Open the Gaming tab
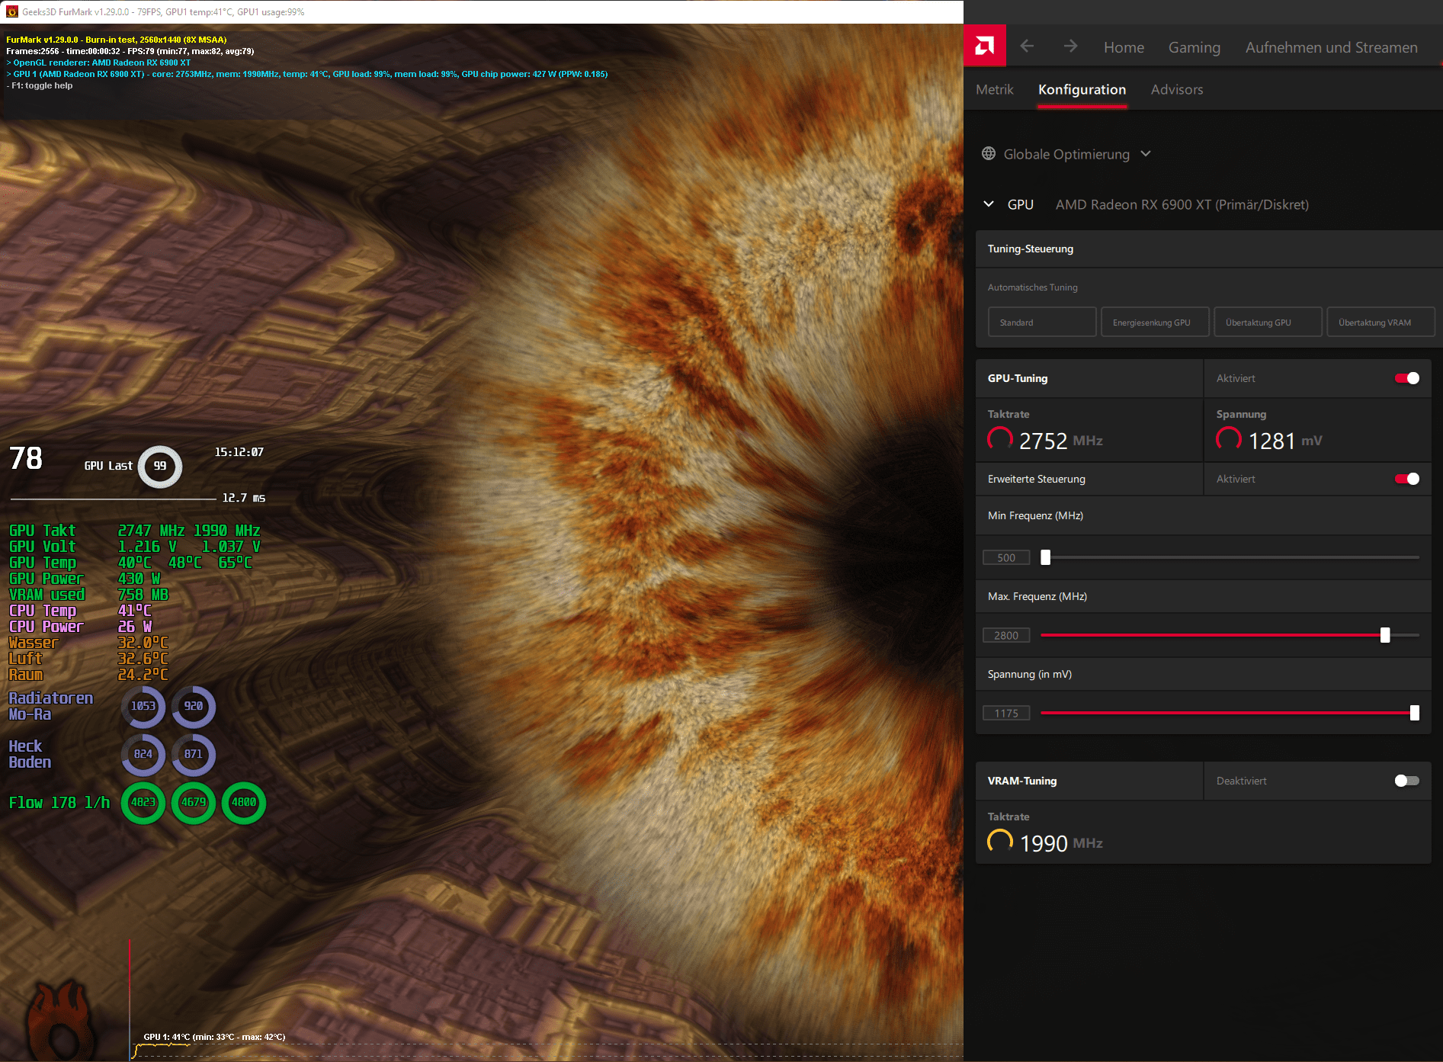1443x1062 pixels. (x=1194, y=47)
